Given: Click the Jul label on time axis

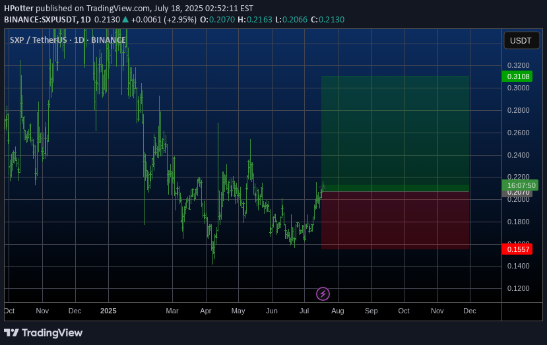Looking at the screenshot, I should click(x=304, y=311).
